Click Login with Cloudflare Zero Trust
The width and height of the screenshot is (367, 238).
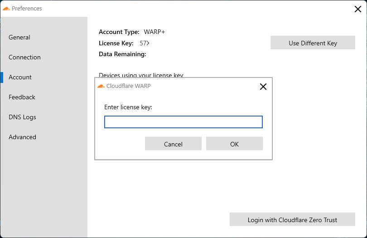[292, 219]
